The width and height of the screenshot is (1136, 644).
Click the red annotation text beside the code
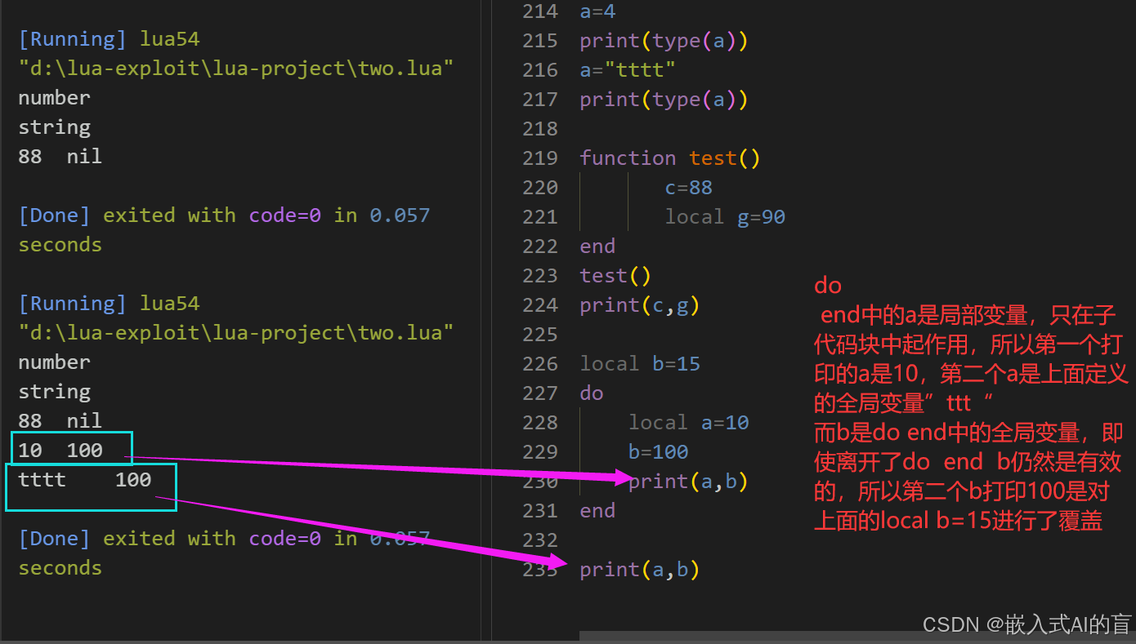point(971,403)
